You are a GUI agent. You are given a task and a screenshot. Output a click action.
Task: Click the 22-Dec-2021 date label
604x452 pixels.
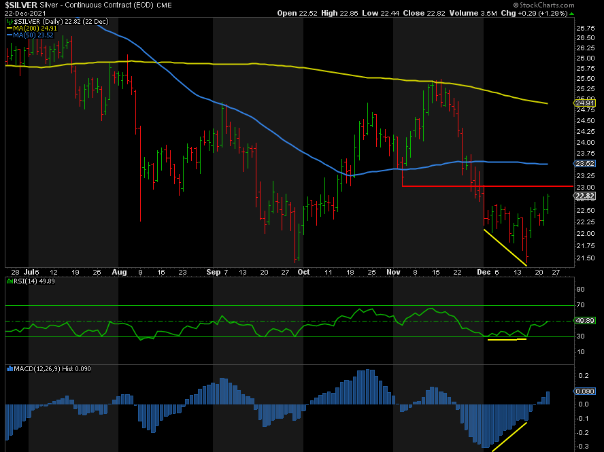pos(25,14)
